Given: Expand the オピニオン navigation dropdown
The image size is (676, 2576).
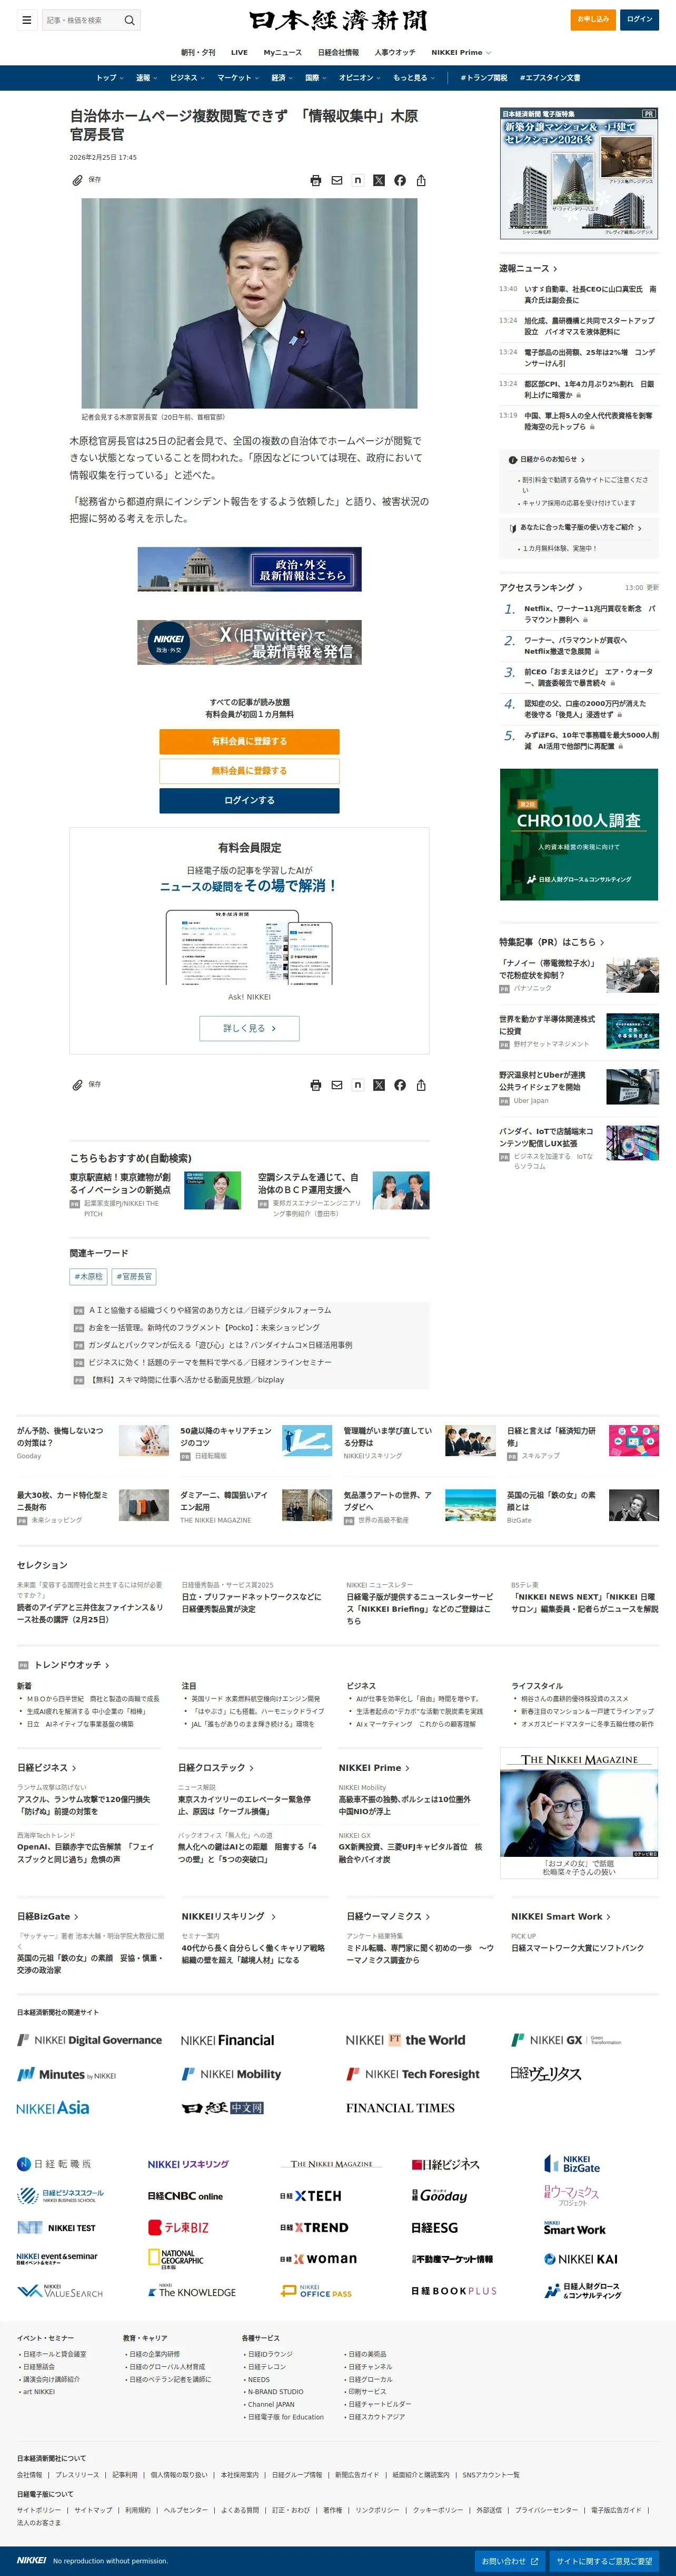Looking at the screenshot, I should click(x=360, y=77).
